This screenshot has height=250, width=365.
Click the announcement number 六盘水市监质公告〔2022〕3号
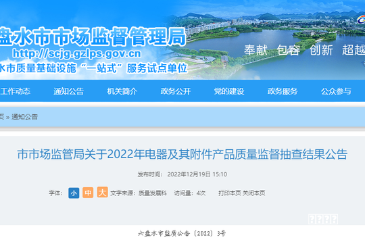pos(182,233)
